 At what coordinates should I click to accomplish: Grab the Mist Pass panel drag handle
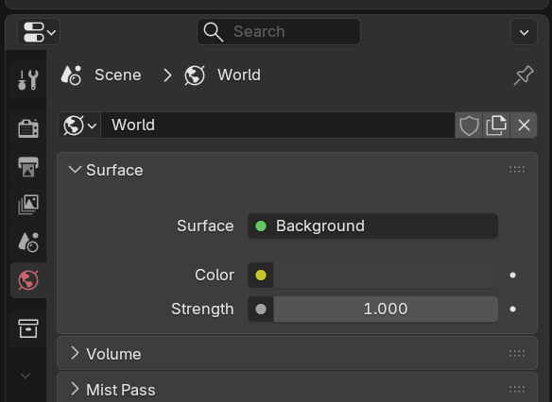pos(517,390)
